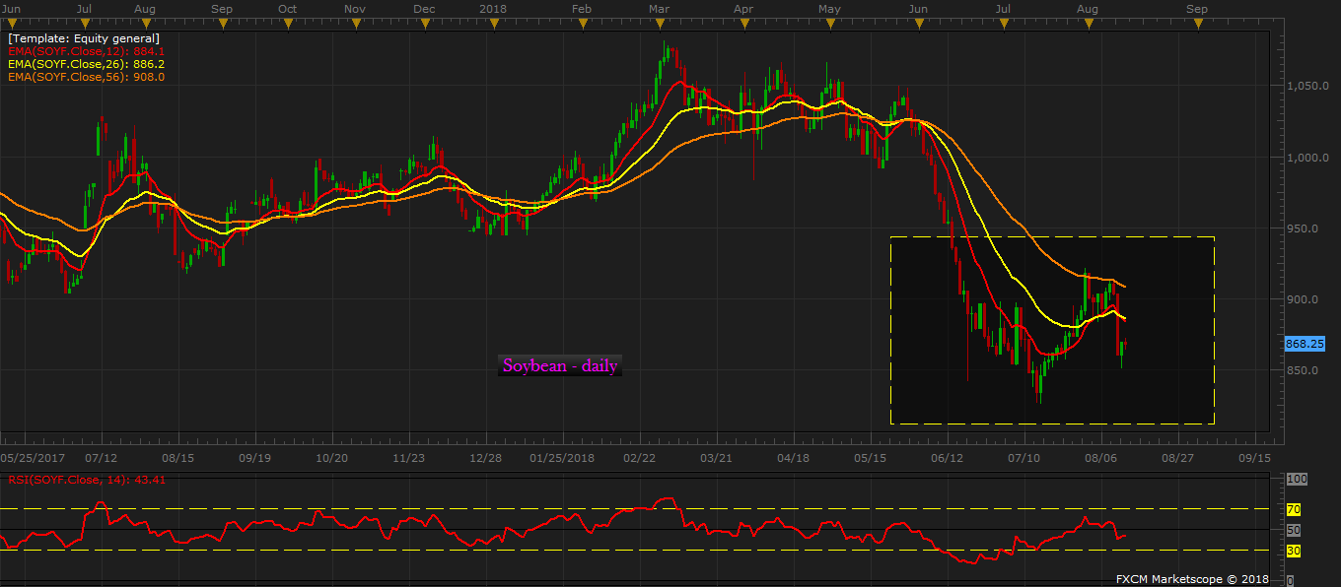This screenshot has width=1341, height=587.
Task: Click the Template: Equity general label
Action: [84, 38]
